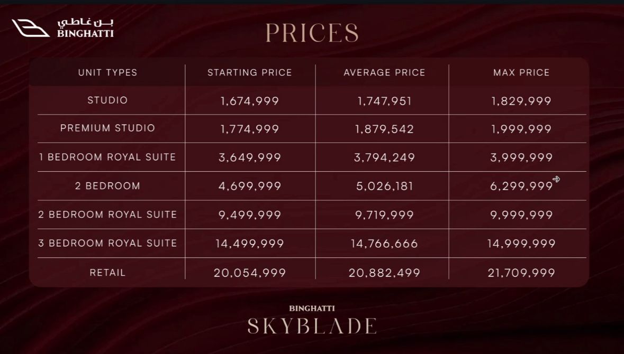Click the AVERAGE PRICE column header

point(384,73)
